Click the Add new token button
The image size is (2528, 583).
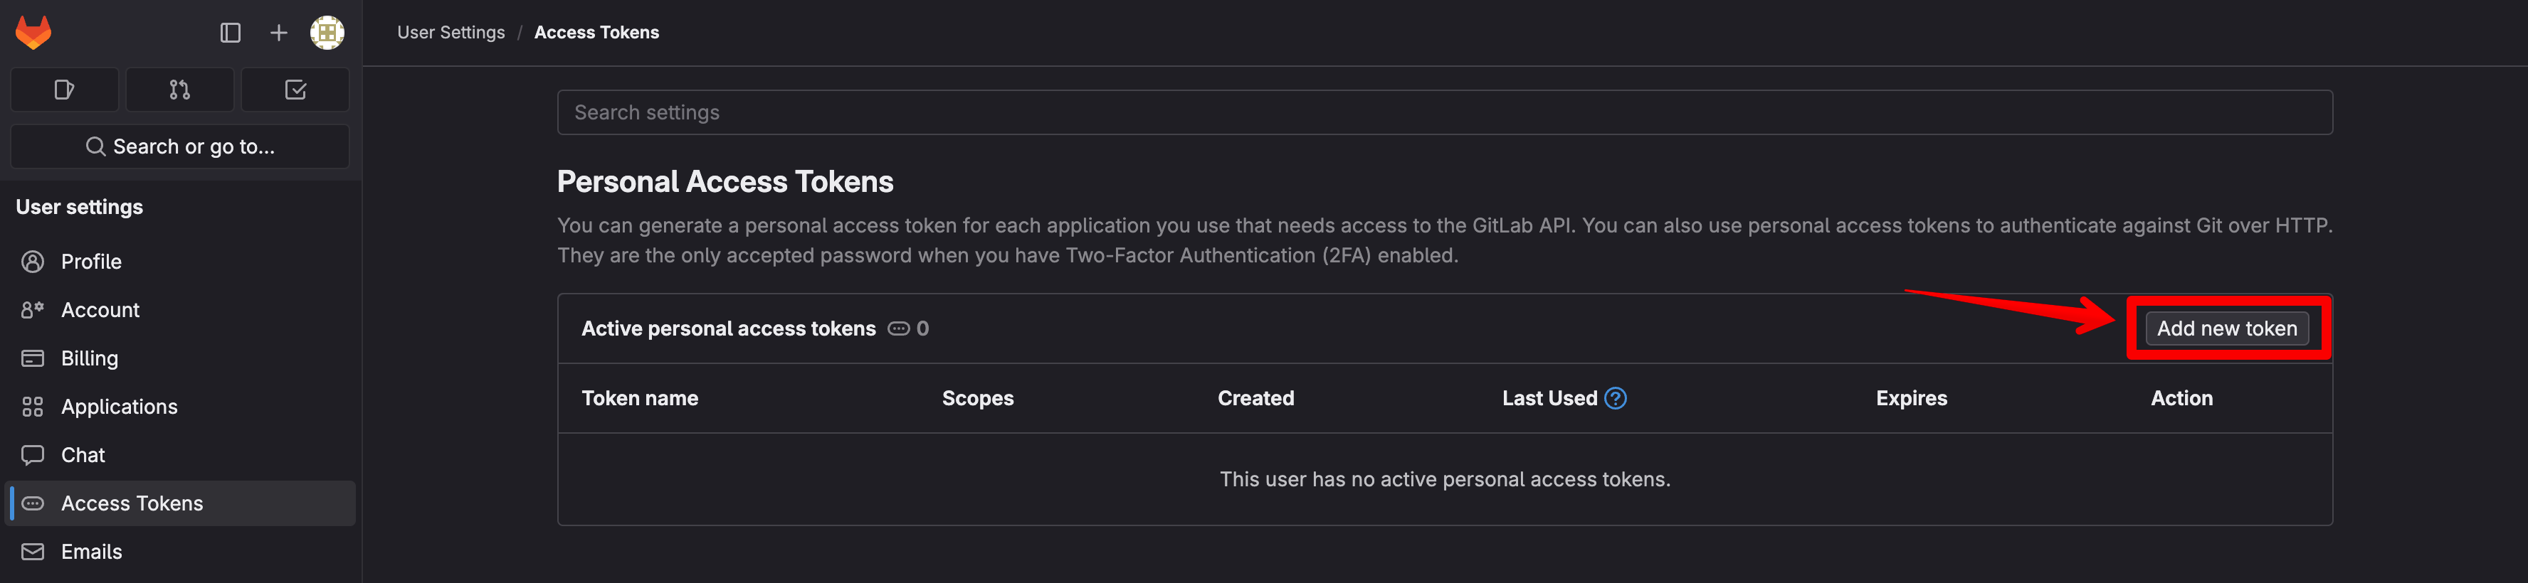(2227, 328)
